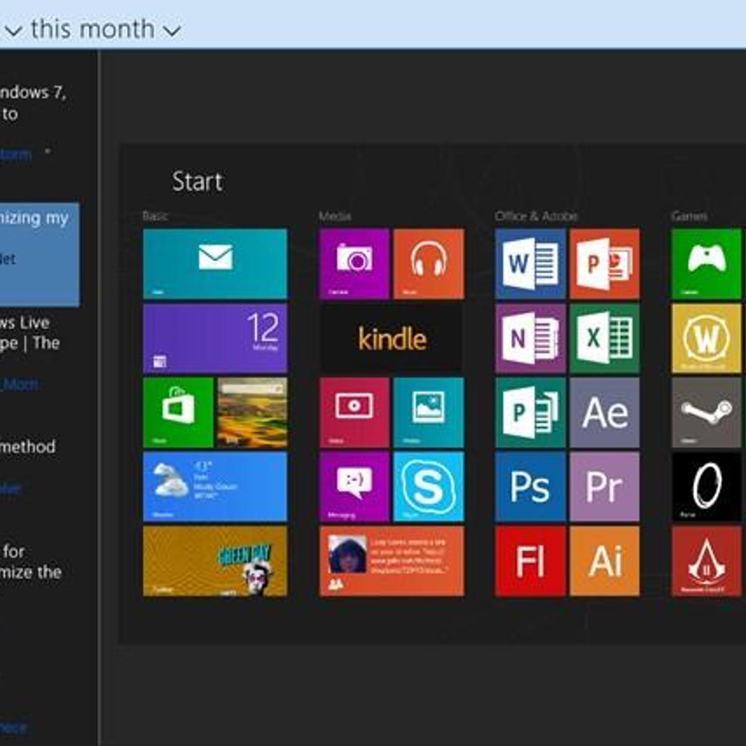Open the sidebar article mentioning 'ws Live'
This screenshot has height=746, width=746.
30,333
